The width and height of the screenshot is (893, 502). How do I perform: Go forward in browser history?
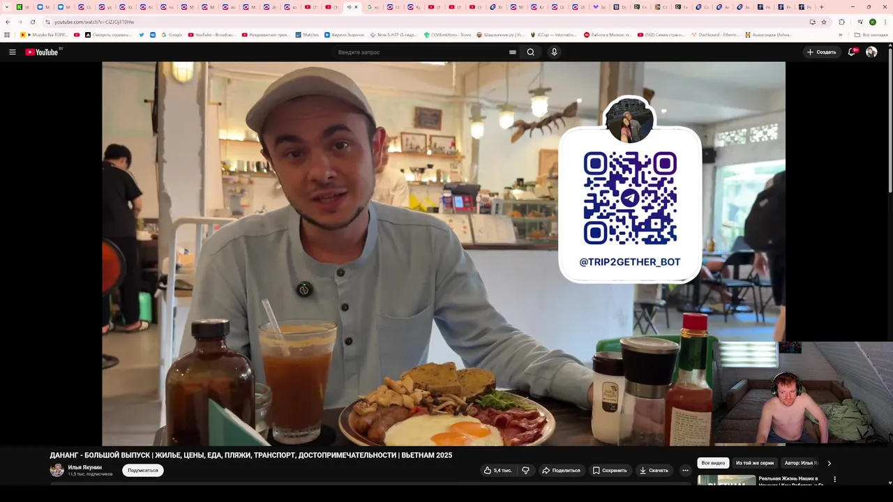pyautogui.click(x=20, y=22)
